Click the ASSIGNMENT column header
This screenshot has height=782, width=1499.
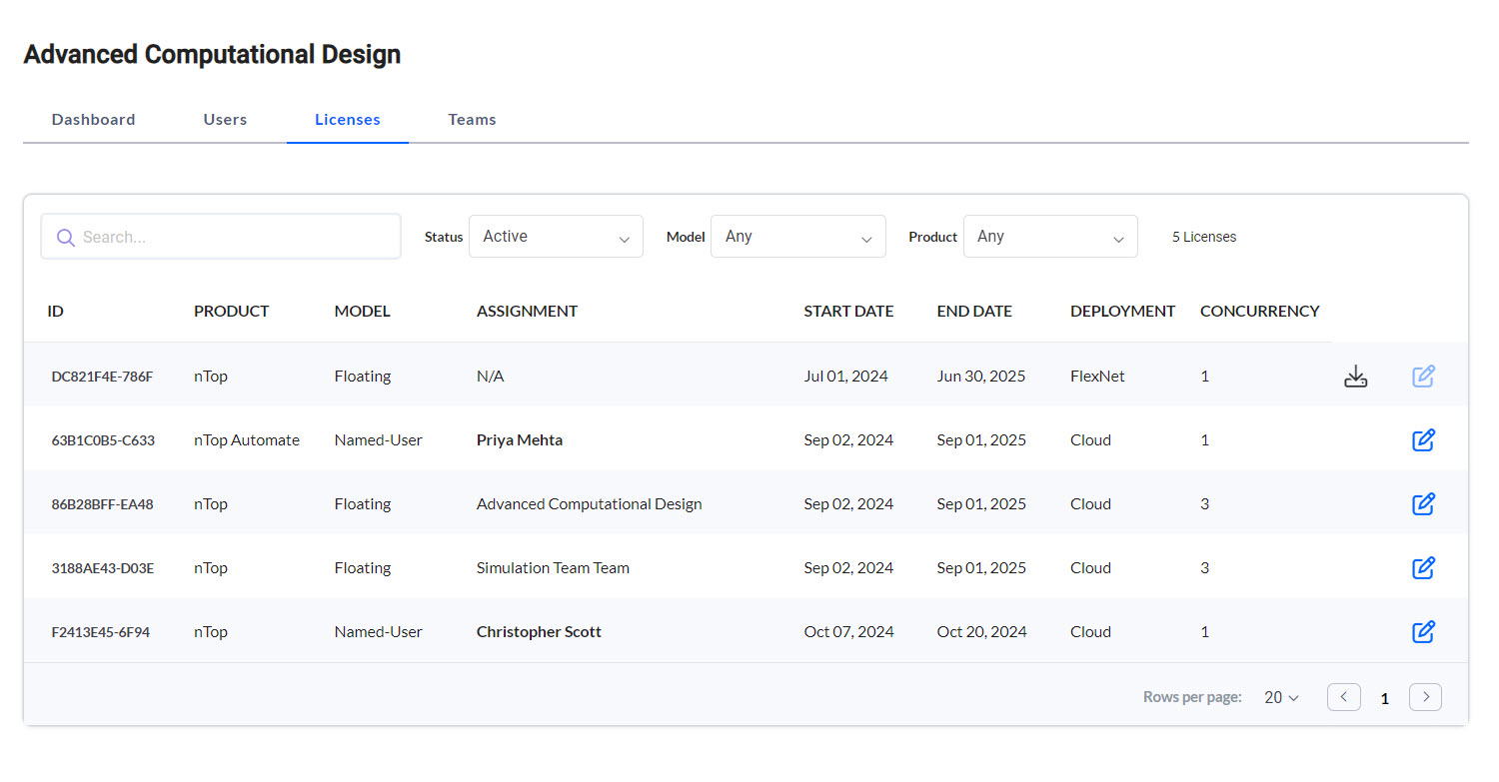tap(527, 312)
